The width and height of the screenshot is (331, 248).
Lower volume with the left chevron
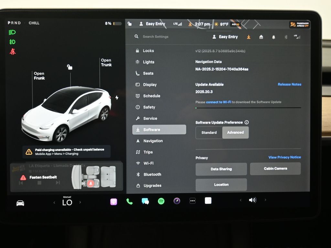[240, 200]
